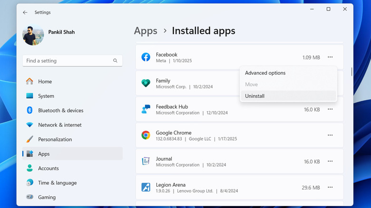The width and height of the screenshot is (371, 208).
Task: Open more options for Google Chrome
Action: click(330, 135)
